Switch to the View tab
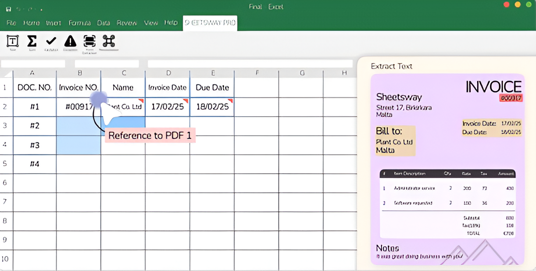 151,23
